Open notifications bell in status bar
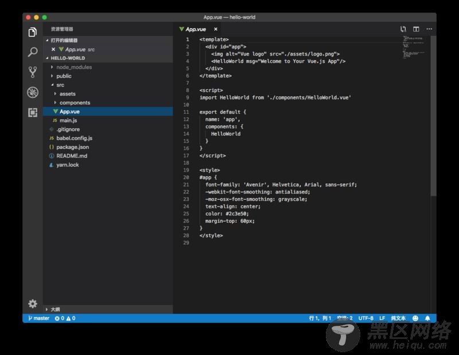 [x=427, y=318]
